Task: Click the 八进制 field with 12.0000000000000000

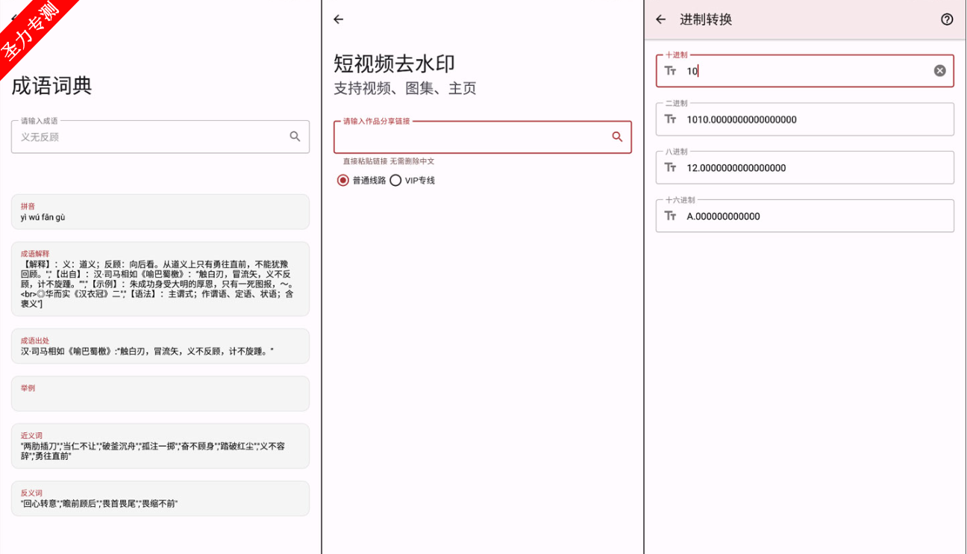Action: tap(805, 168)
